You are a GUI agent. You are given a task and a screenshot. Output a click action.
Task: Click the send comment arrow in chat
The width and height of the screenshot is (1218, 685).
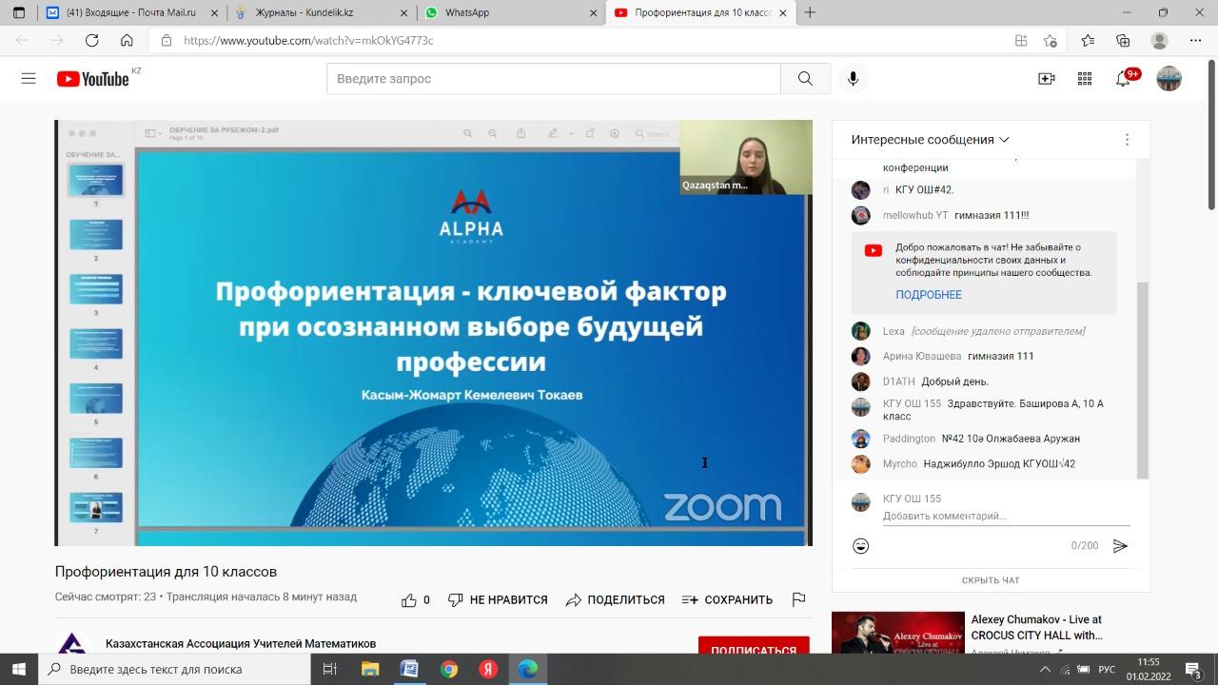coord(1120,545)
